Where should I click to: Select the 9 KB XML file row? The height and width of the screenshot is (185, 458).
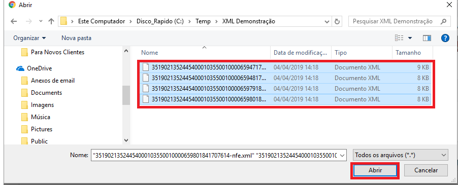[286, 67]
